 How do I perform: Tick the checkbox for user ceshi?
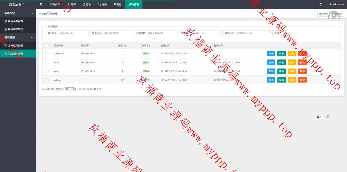click(x=47, y=63)
